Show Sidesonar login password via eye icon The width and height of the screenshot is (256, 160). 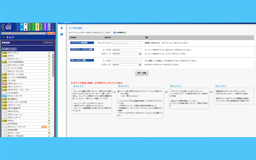pos(140,54)
